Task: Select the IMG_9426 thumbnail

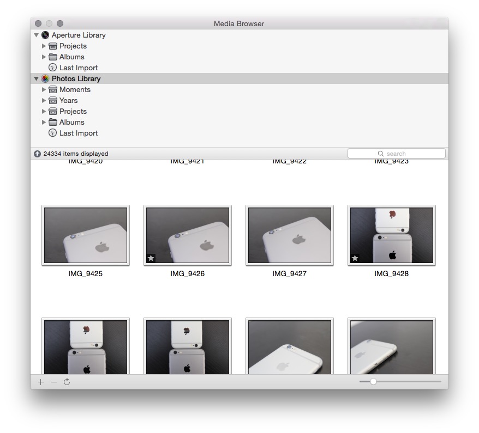Action: [x=188, y=235]
